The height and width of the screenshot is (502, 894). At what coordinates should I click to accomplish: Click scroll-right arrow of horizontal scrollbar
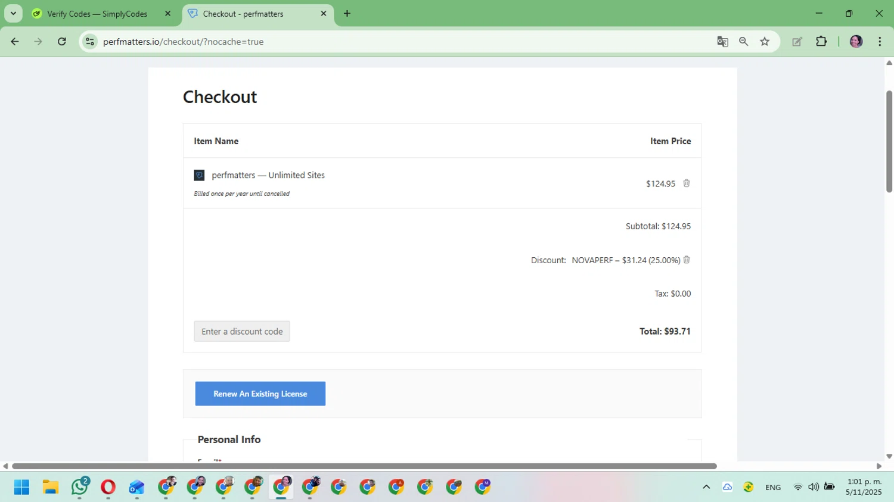879,466
